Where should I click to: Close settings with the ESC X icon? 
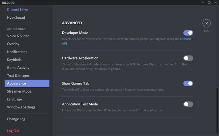point(206,23)
